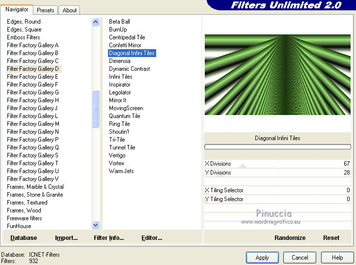Open the About tab
Viewport: 356px width, 265px height.
click(x=69, y=10)
